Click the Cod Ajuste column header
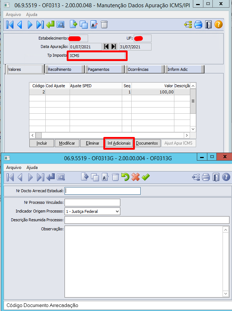Viewport: 232px width, 311px height. 58,86
